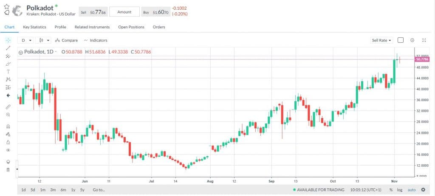
Task: Click the Kraken: Polkadot - US Dollar subtitle
Action: click(51, 14)
